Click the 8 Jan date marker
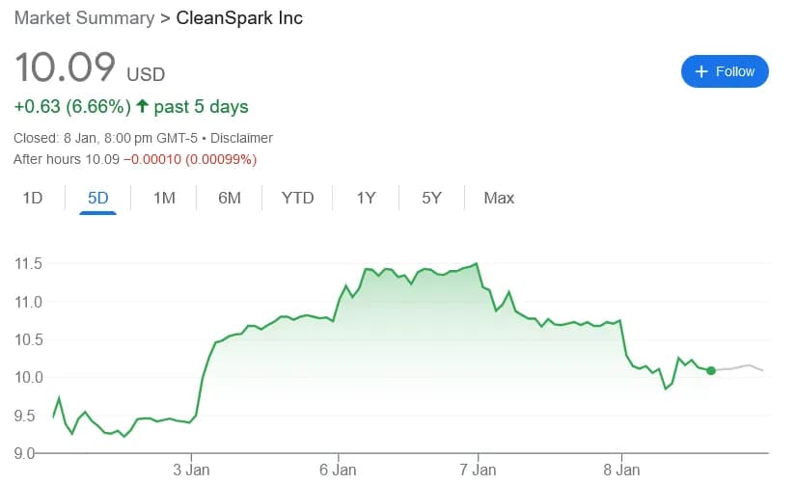 (x=621, y=470)
